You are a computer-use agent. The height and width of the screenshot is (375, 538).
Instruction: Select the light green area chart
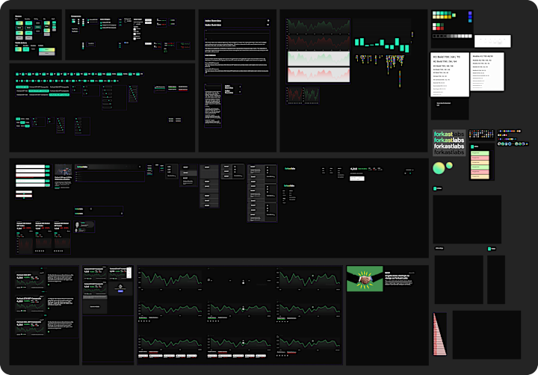tap(319, 59)
